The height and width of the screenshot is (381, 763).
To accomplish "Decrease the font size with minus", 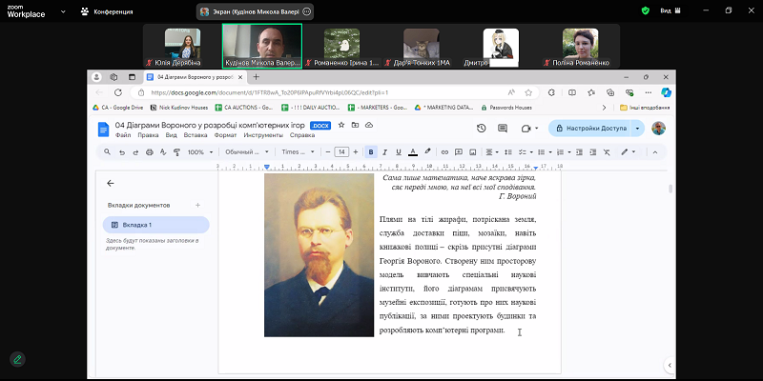I will [328, 152].
